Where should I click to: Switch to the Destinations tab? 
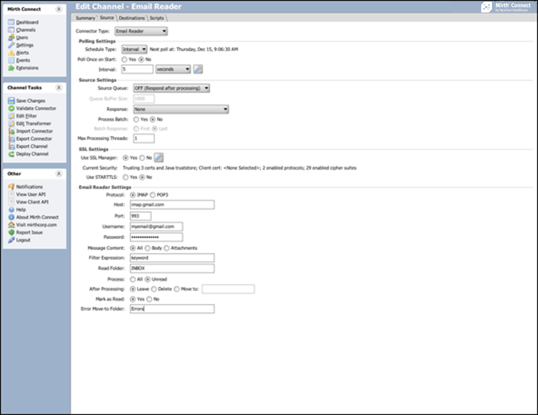(x=131, y=18)
